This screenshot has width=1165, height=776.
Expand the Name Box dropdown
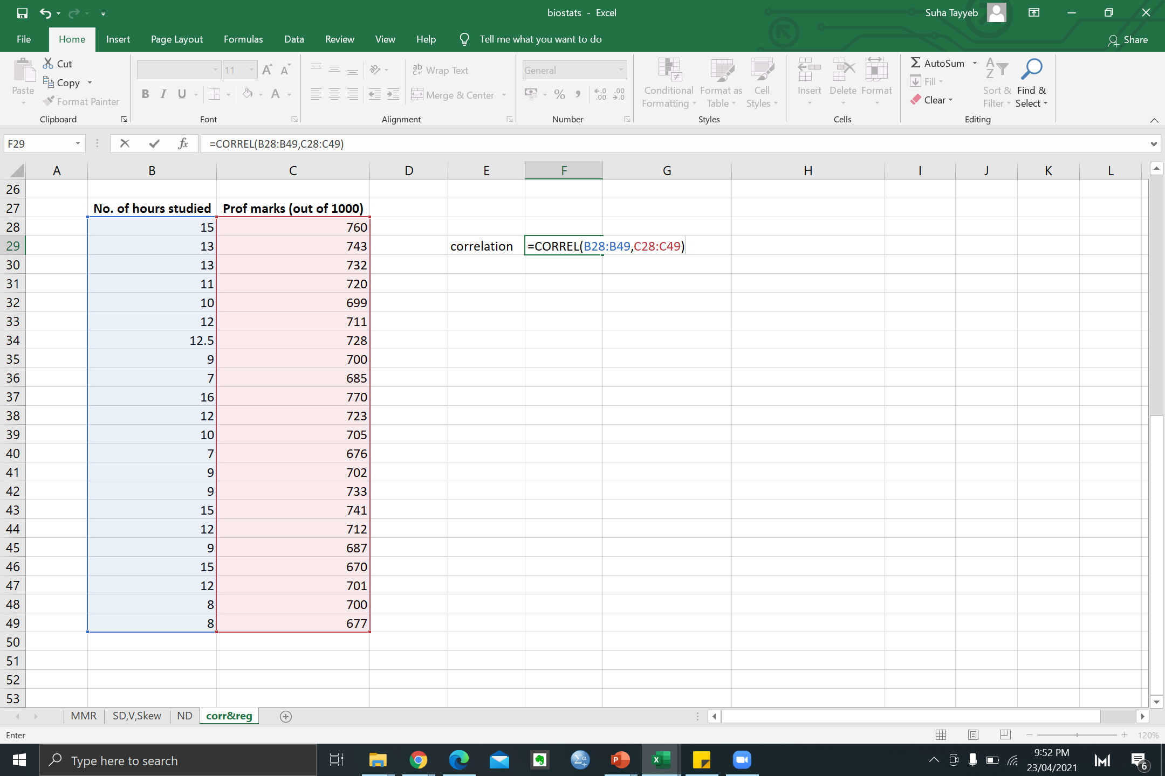coord(78,143)
